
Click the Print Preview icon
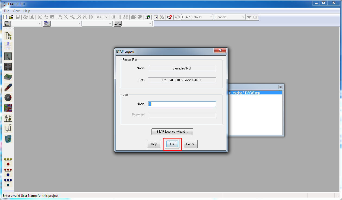(x=32, y=17)
